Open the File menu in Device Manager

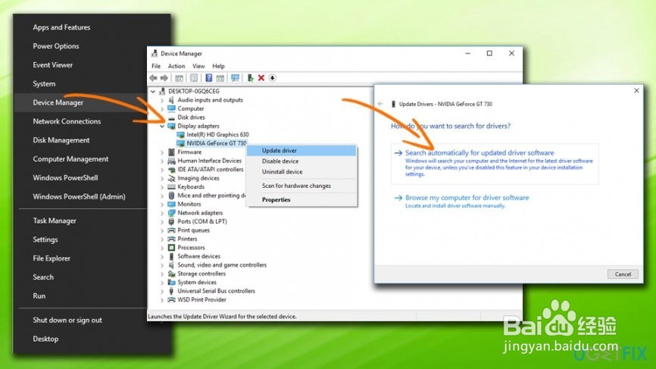click(156, 66)
